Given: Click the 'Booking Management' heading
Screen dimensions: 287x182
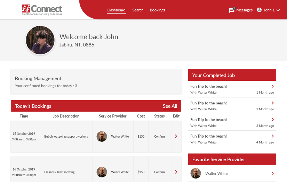Looking at the screenshot, I should coord(38,79).
